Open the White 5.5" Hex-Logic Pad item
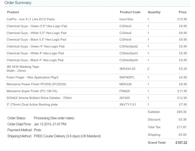This screenshot has width=195, height=151. pos(37,33)
